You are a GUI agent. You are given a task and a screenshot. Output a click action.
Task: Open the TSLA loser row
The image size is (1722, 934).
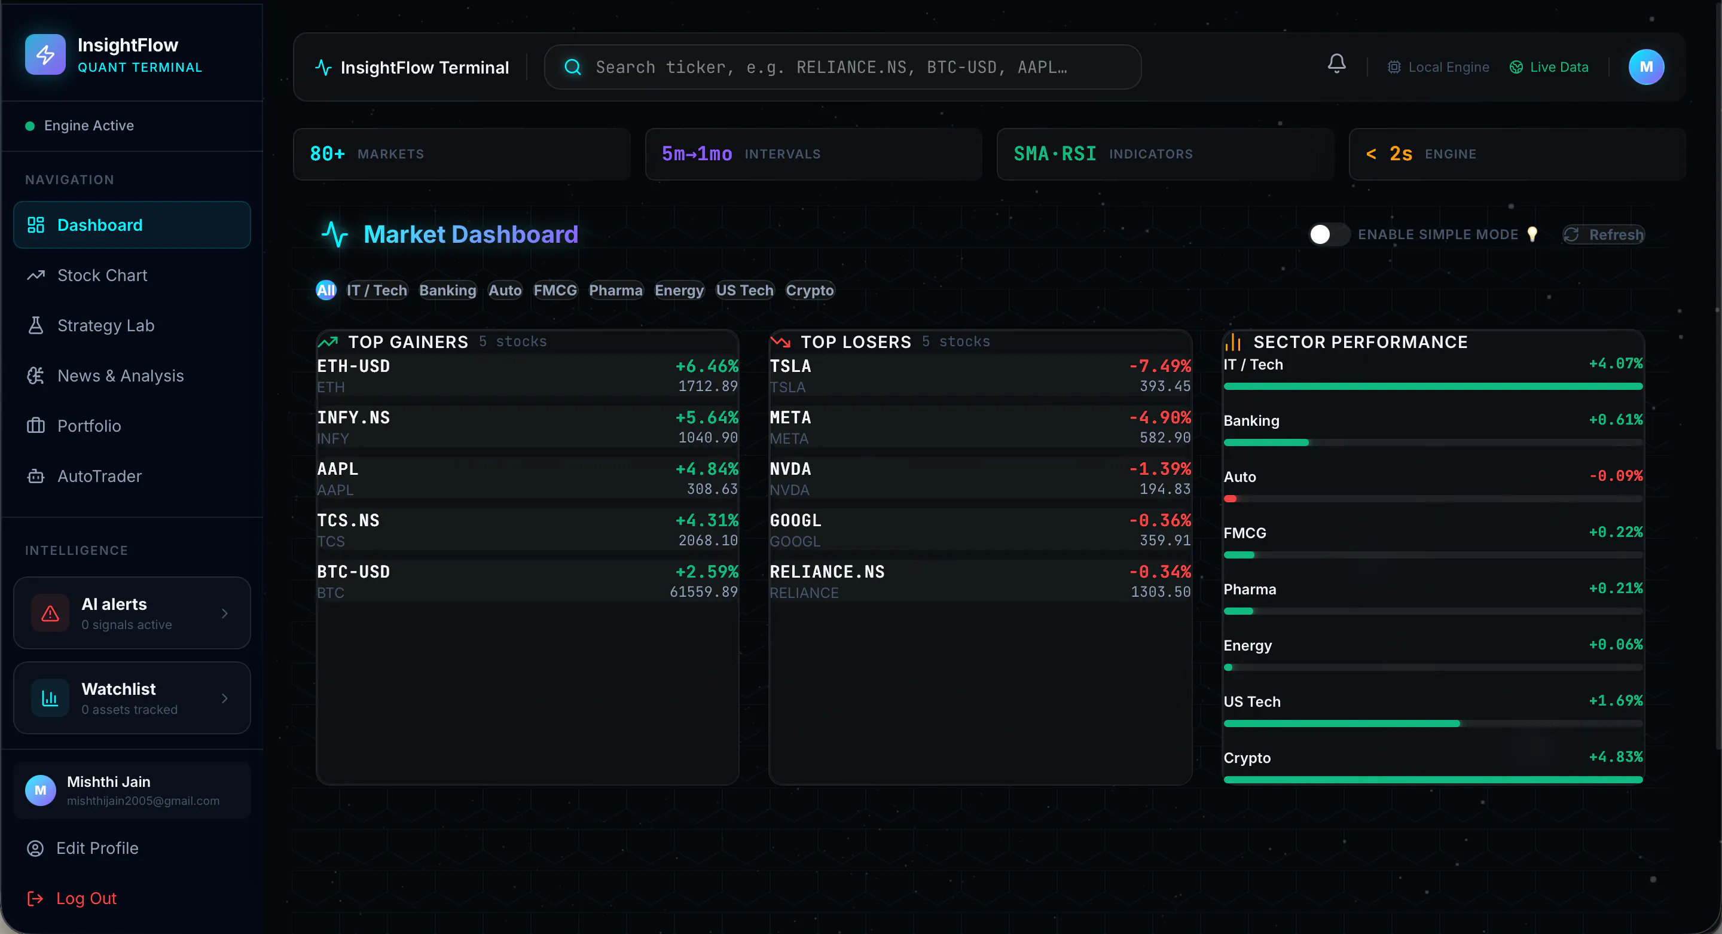point(980,376)
